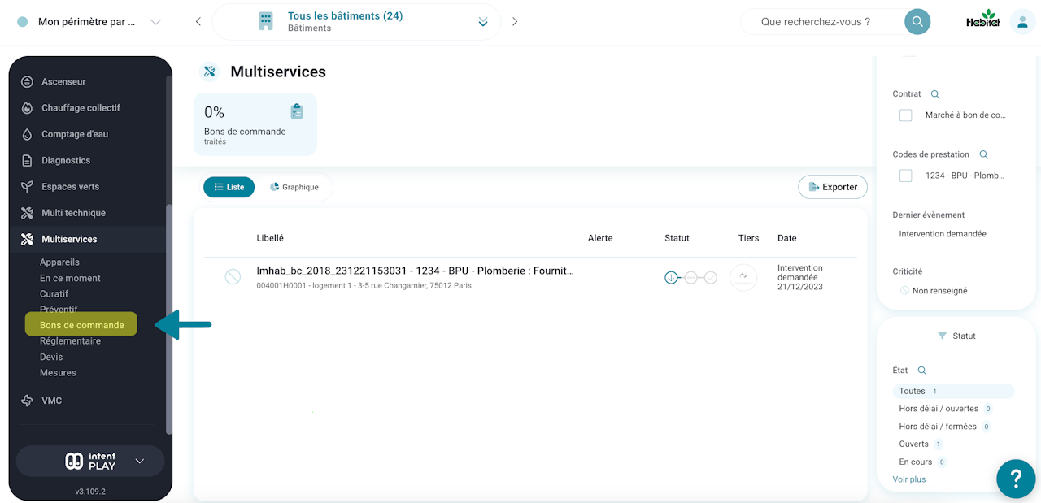Click the building icon in the bâtiments selector
Viewport: 1041px width, 503px height.
pos(266,22)
